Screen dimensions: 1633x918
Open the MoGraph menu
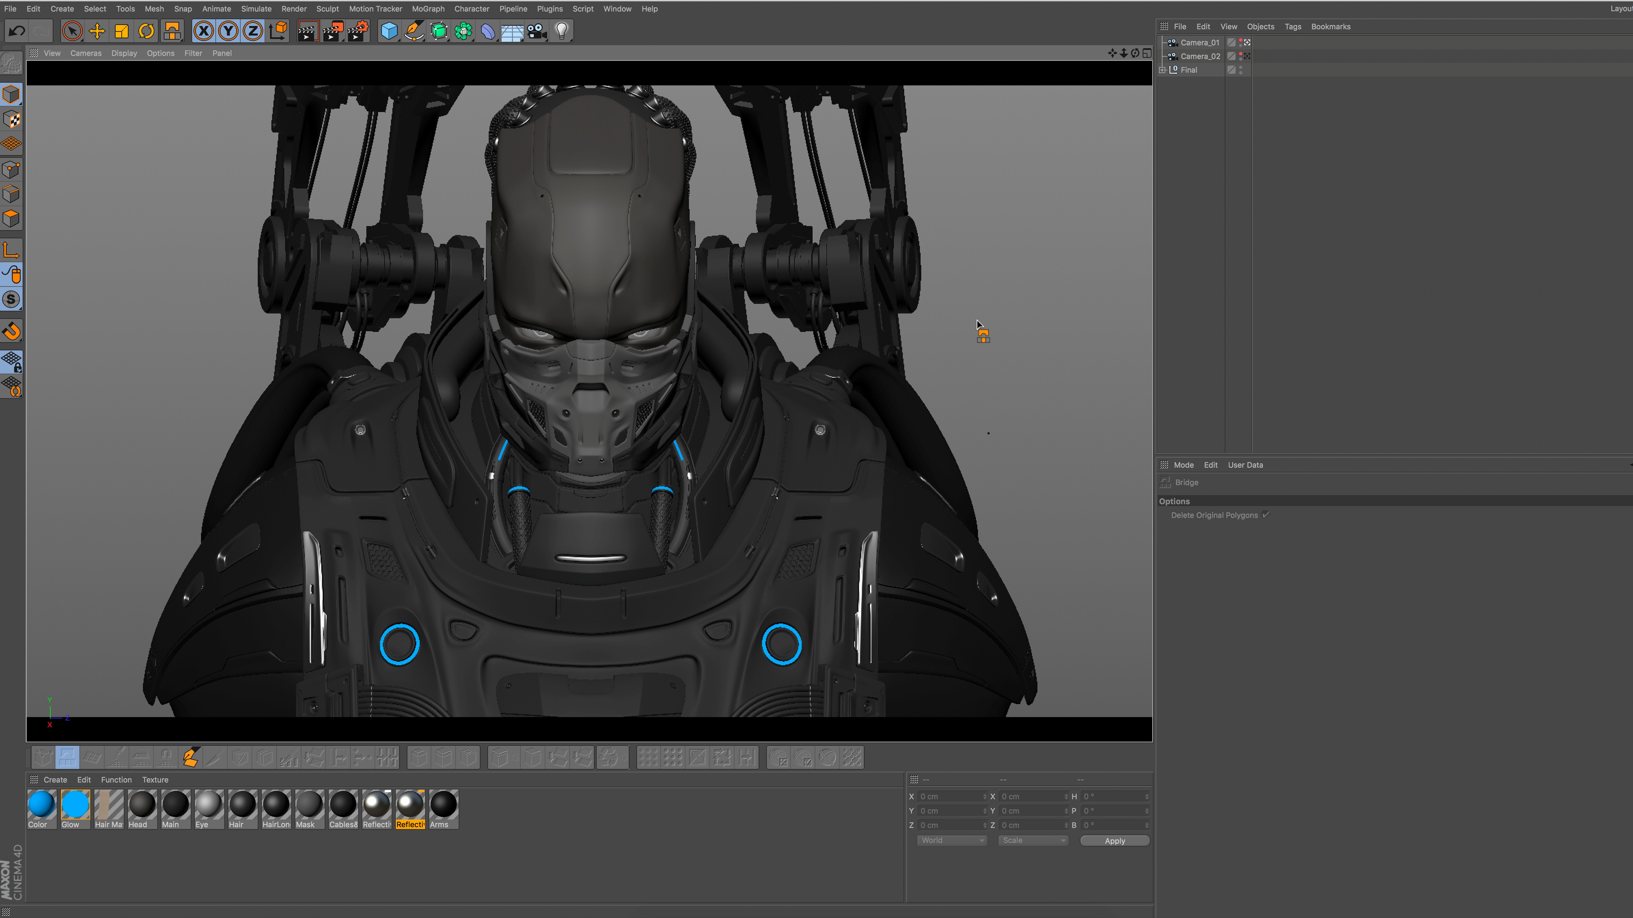[x=428, y=9]
